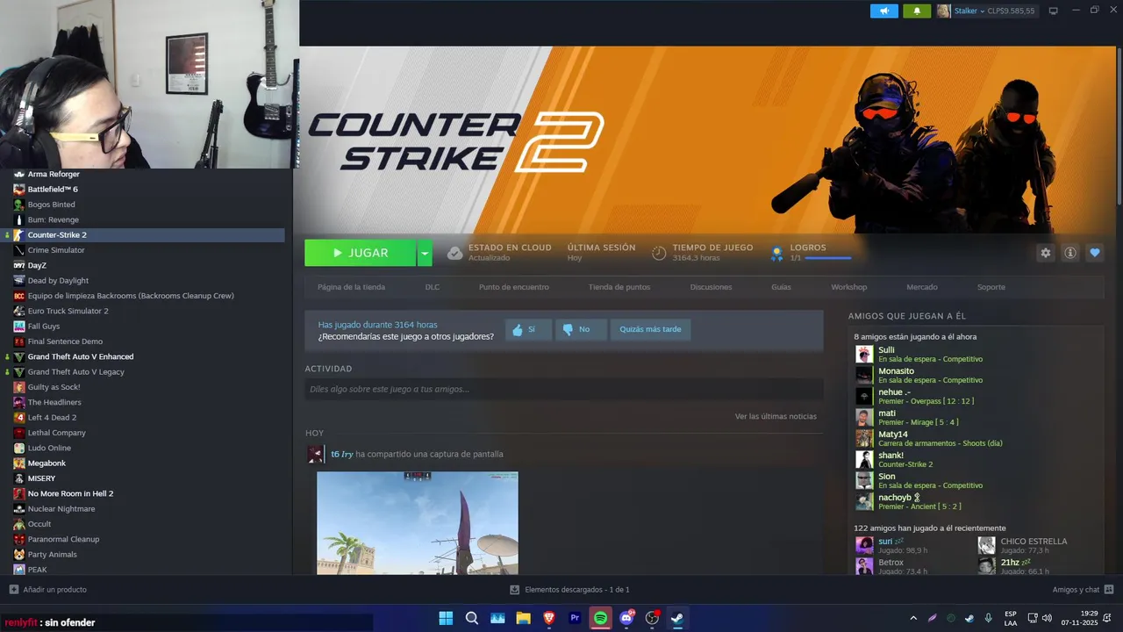
Task: Open downloads Elementos descargados status
Action: coord(569,590)
